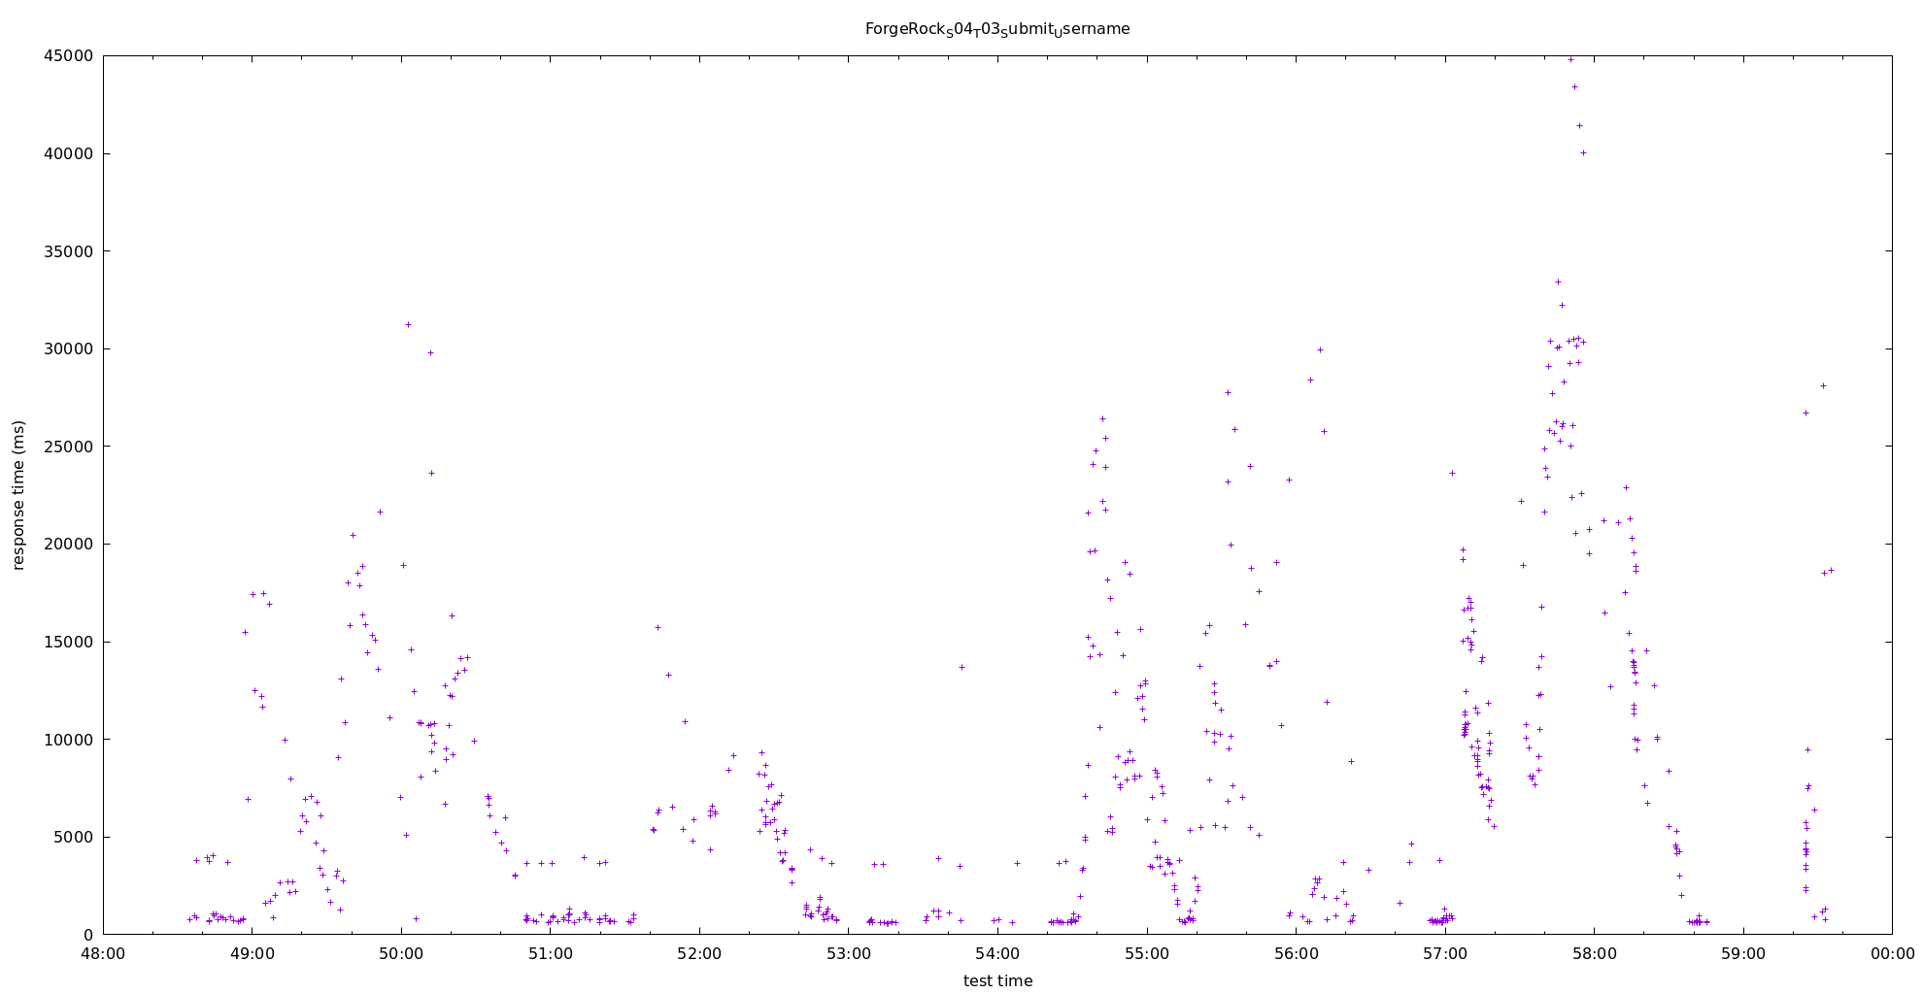
Task: Select the 54:00 x-axis tick label
Action: 997,953
